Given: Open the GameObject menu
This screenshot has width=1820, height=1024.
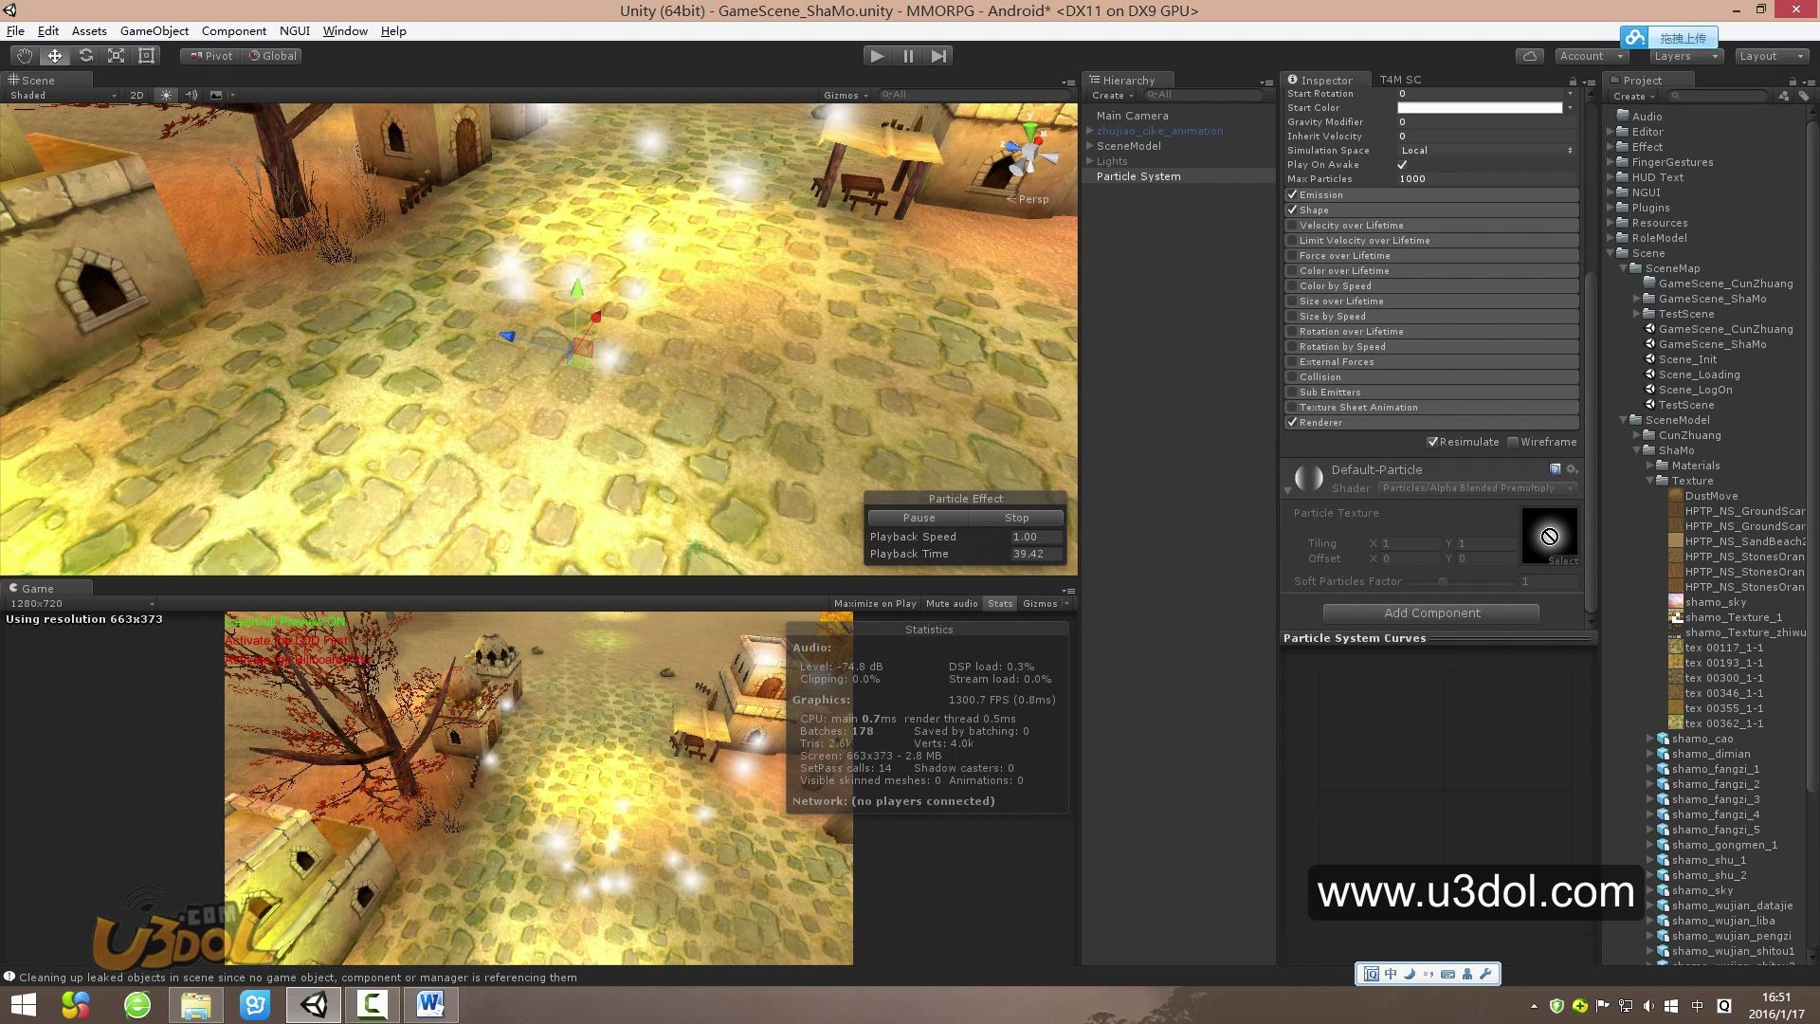Looking at the screenshot, I should click(154, 31).
